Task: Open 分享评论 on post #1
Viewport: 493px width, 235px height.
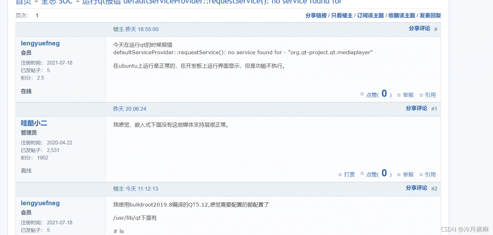Action: [x=416, y=108]
